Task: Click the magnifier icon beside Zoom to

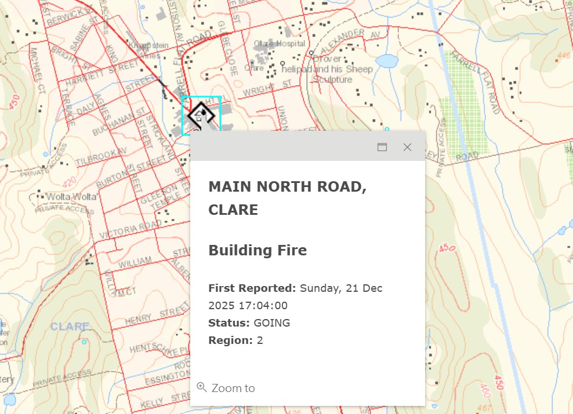Action: click(x=201, y=387)
